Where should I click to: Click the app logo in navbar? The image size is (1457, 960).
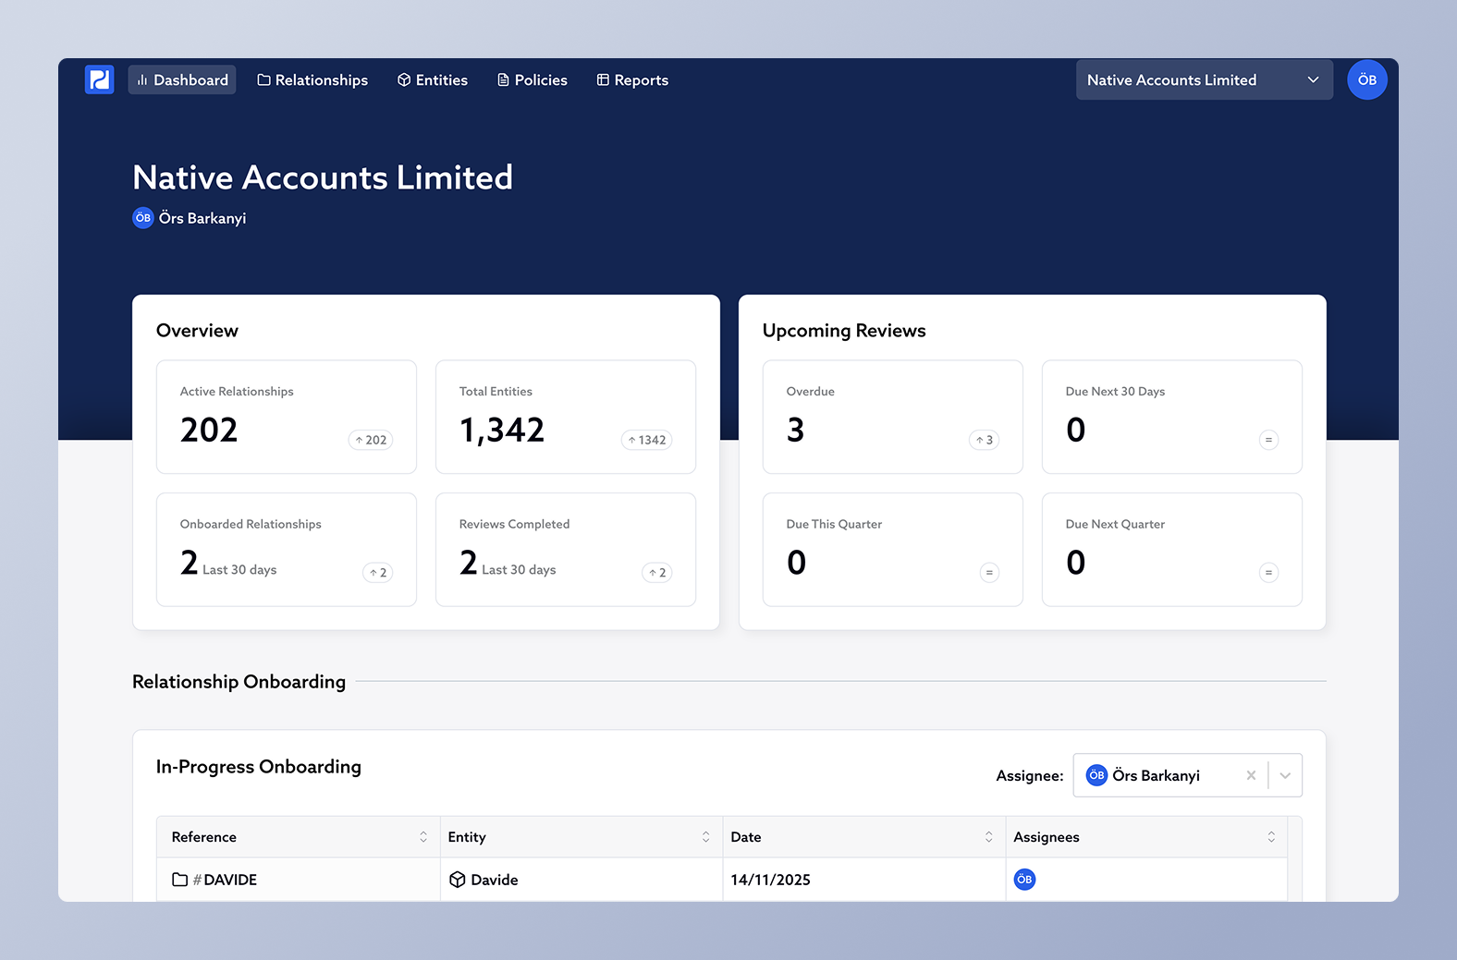99,79
